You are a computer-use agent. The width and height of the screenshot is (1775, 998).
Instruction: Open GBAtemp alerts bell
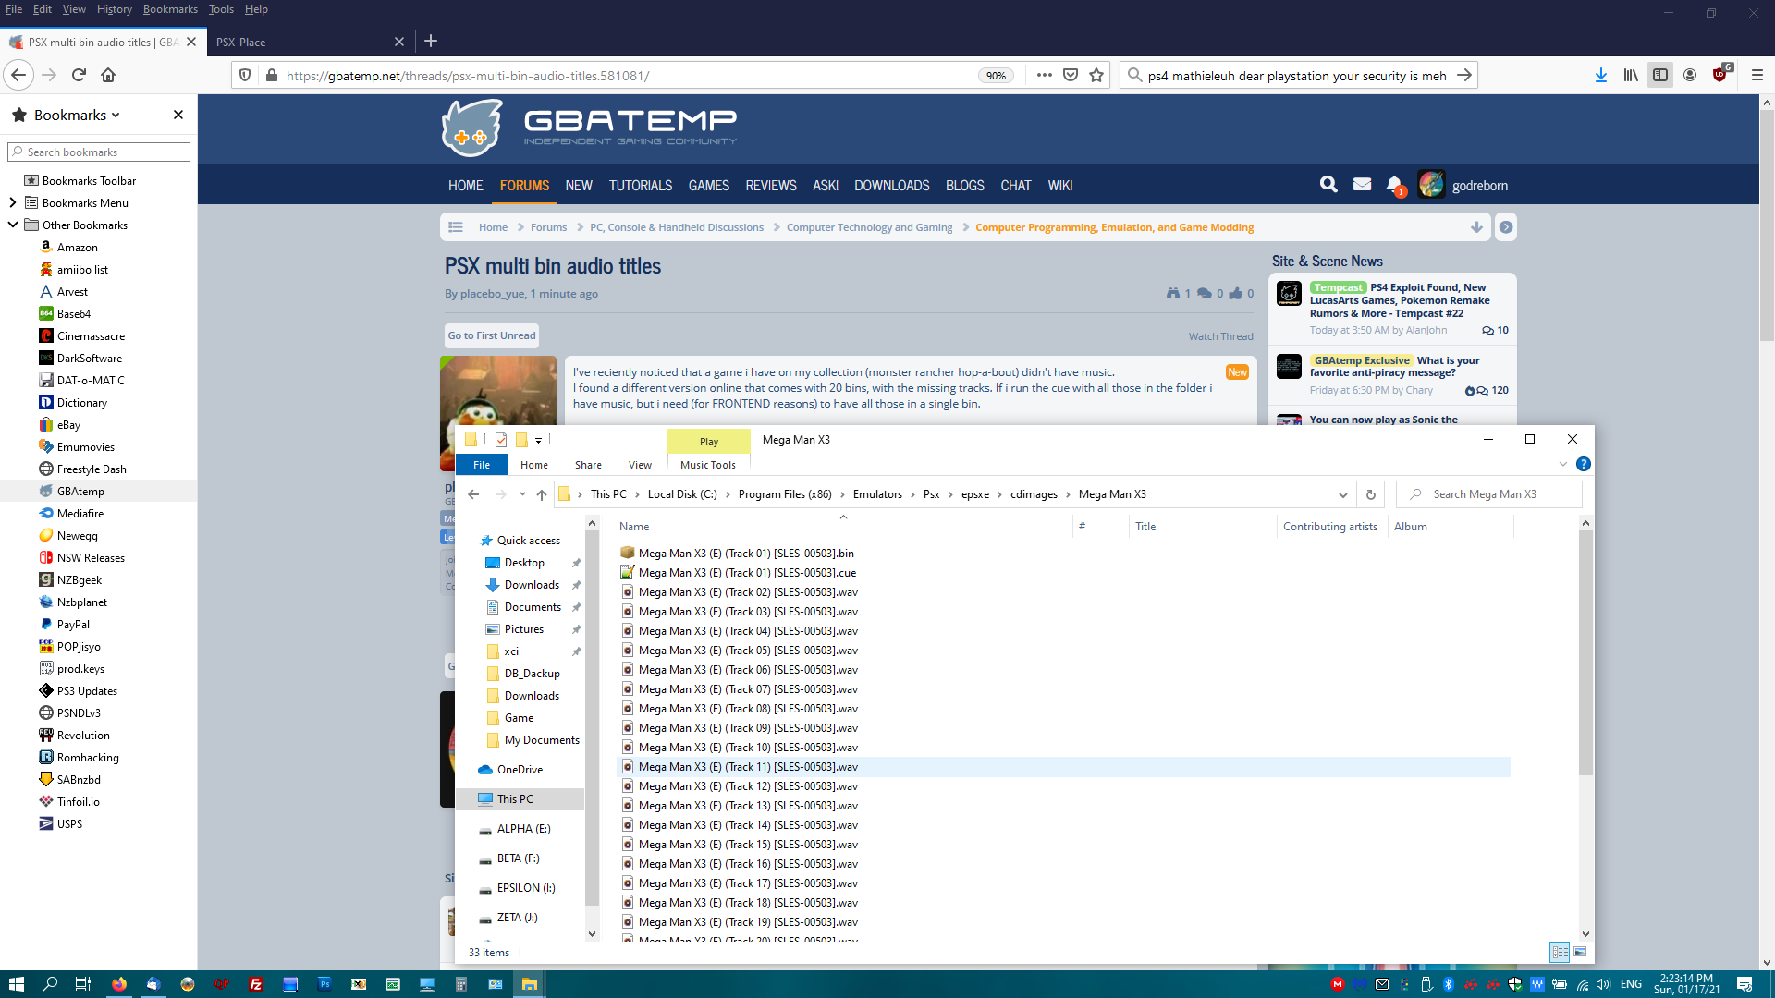(x=1395, y=185)
